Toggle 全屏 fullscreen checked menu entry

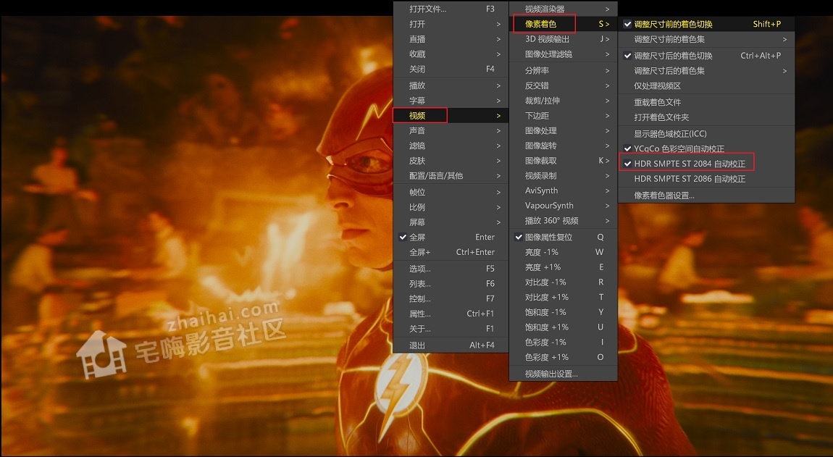pos(451,237)
